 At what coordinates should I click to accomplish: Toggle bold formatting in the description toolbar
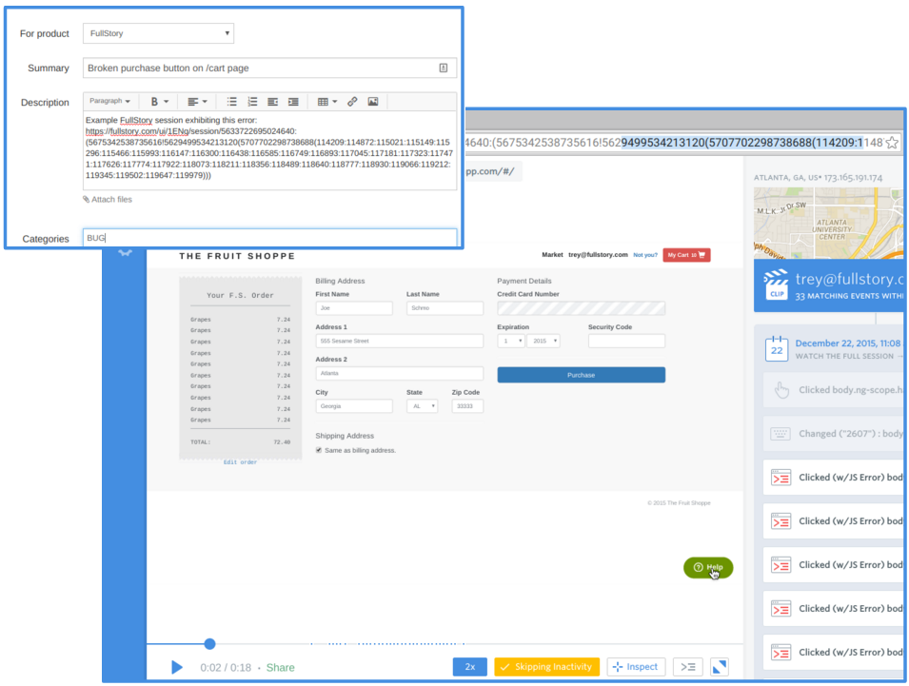[x=154, y=102]
